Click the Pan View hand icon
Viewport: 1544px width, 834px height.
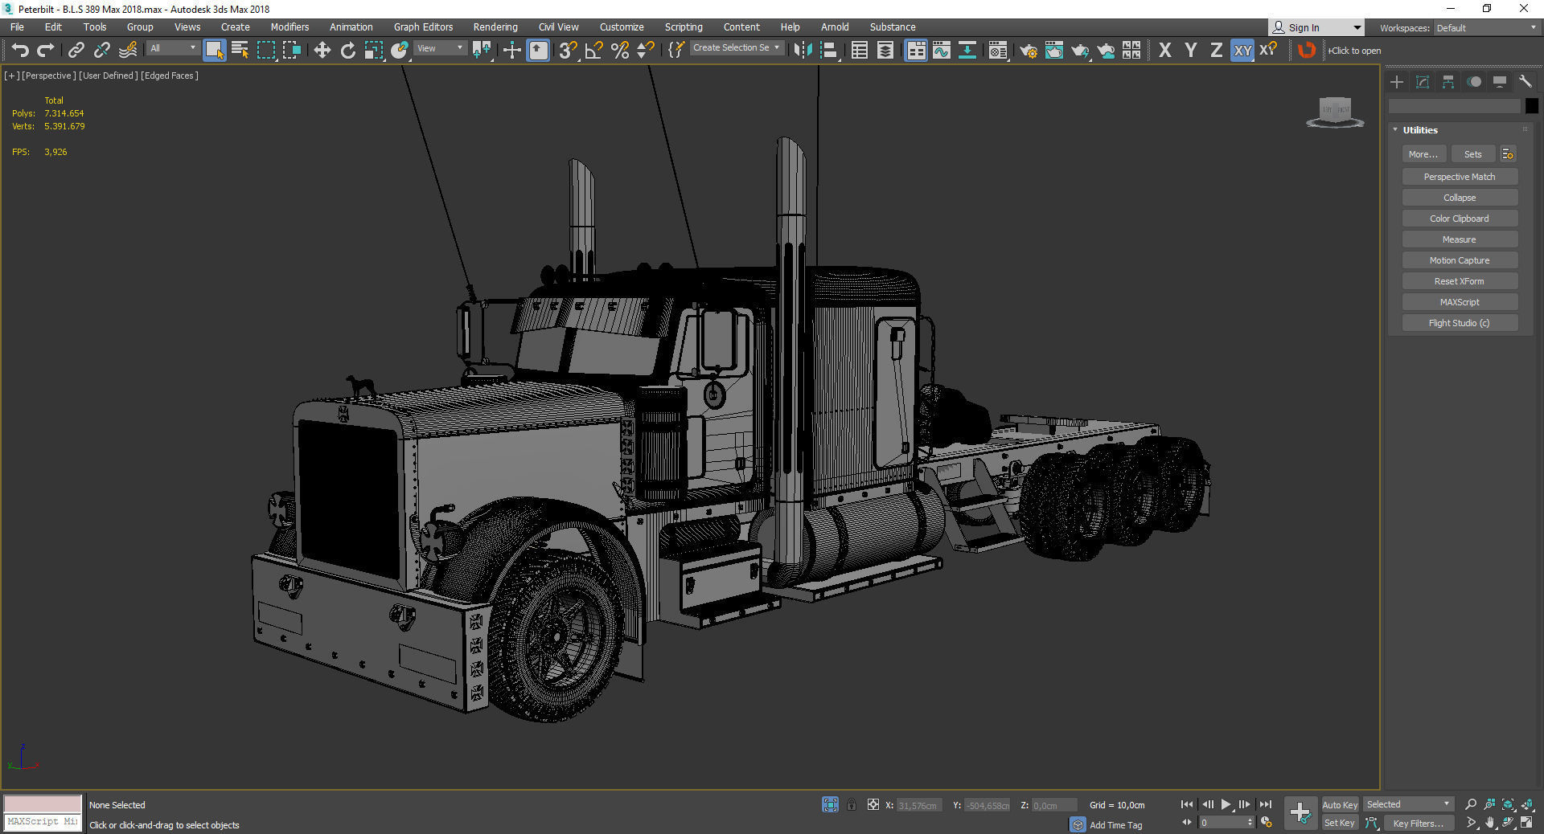click(1489, 823)
